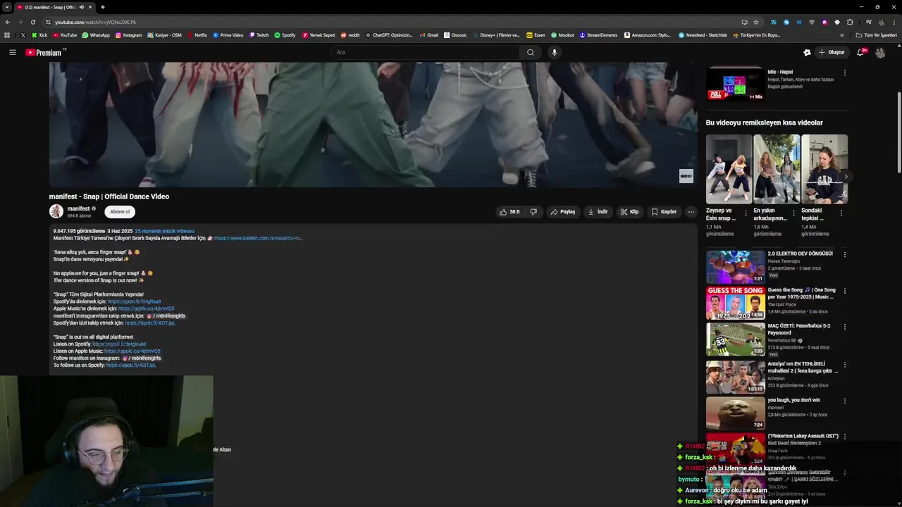Viewport: 902px width, 507px height.
Task: Start voice search with the microphone icon
Action: [x=555, y=52]
